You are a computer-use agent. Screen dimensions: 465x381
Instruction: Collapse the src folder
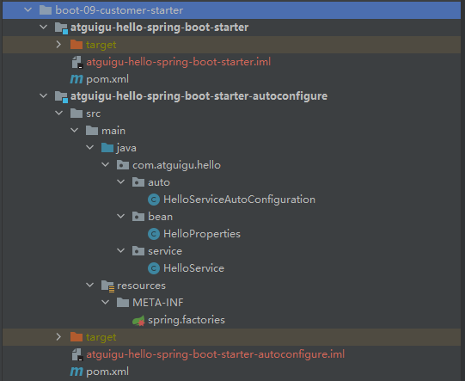pos(59,113)
